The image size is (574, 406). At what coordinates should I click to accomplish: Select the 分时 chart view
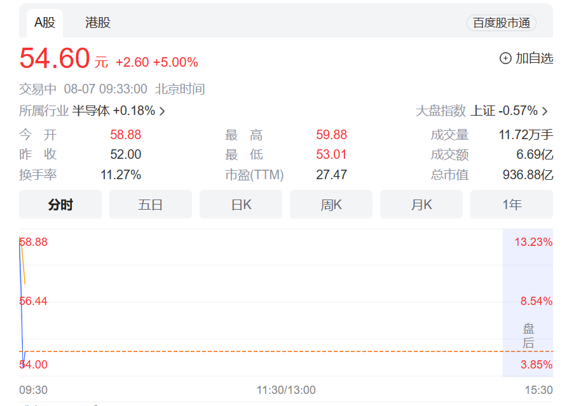60,205
